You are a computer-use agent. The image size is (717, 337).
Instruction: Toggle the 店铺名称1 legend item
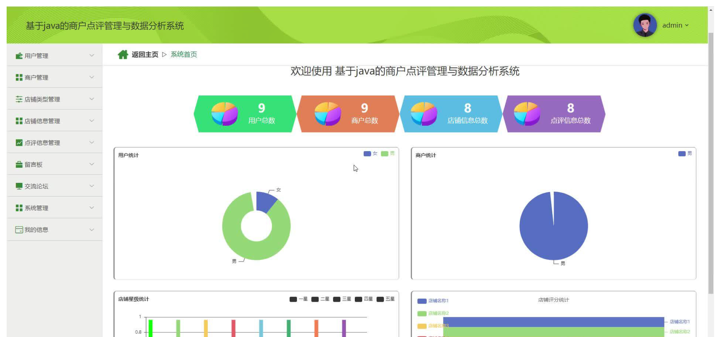pos(433,301)
